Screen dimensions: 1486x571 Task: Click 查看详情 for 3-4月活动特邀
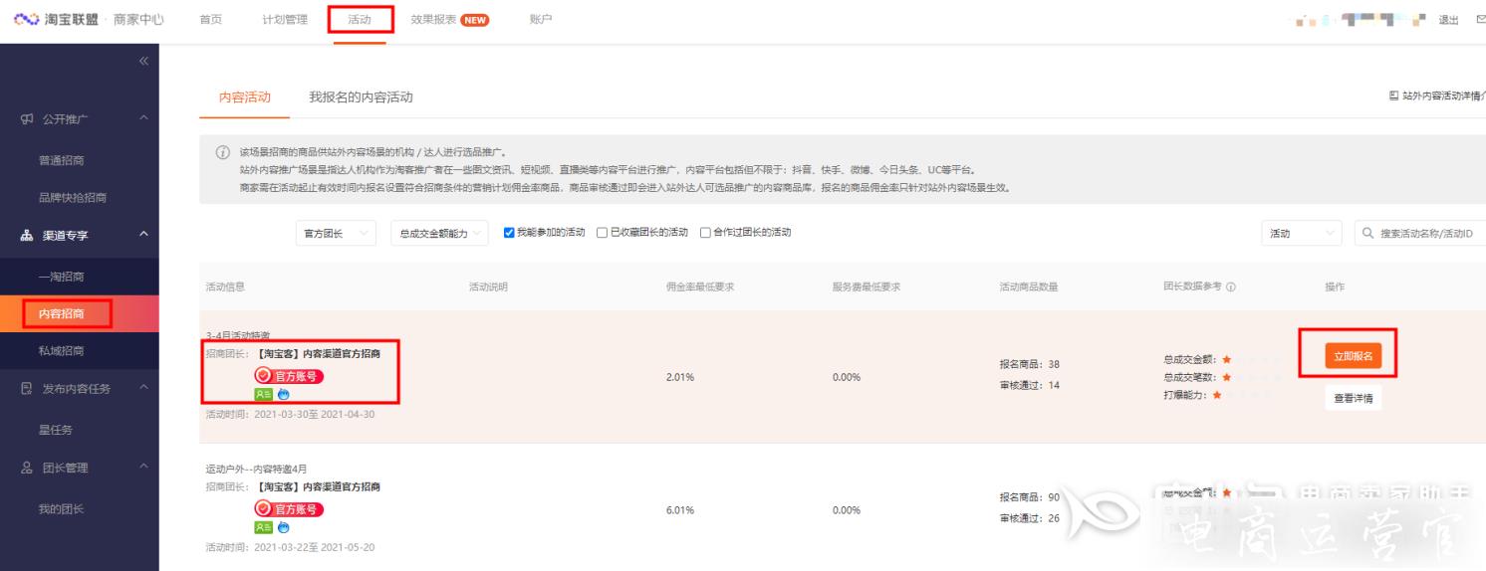1353,398
